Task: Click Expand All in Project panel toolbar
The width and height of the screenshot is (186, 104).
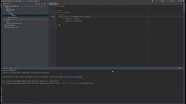Action: point(39,4)
